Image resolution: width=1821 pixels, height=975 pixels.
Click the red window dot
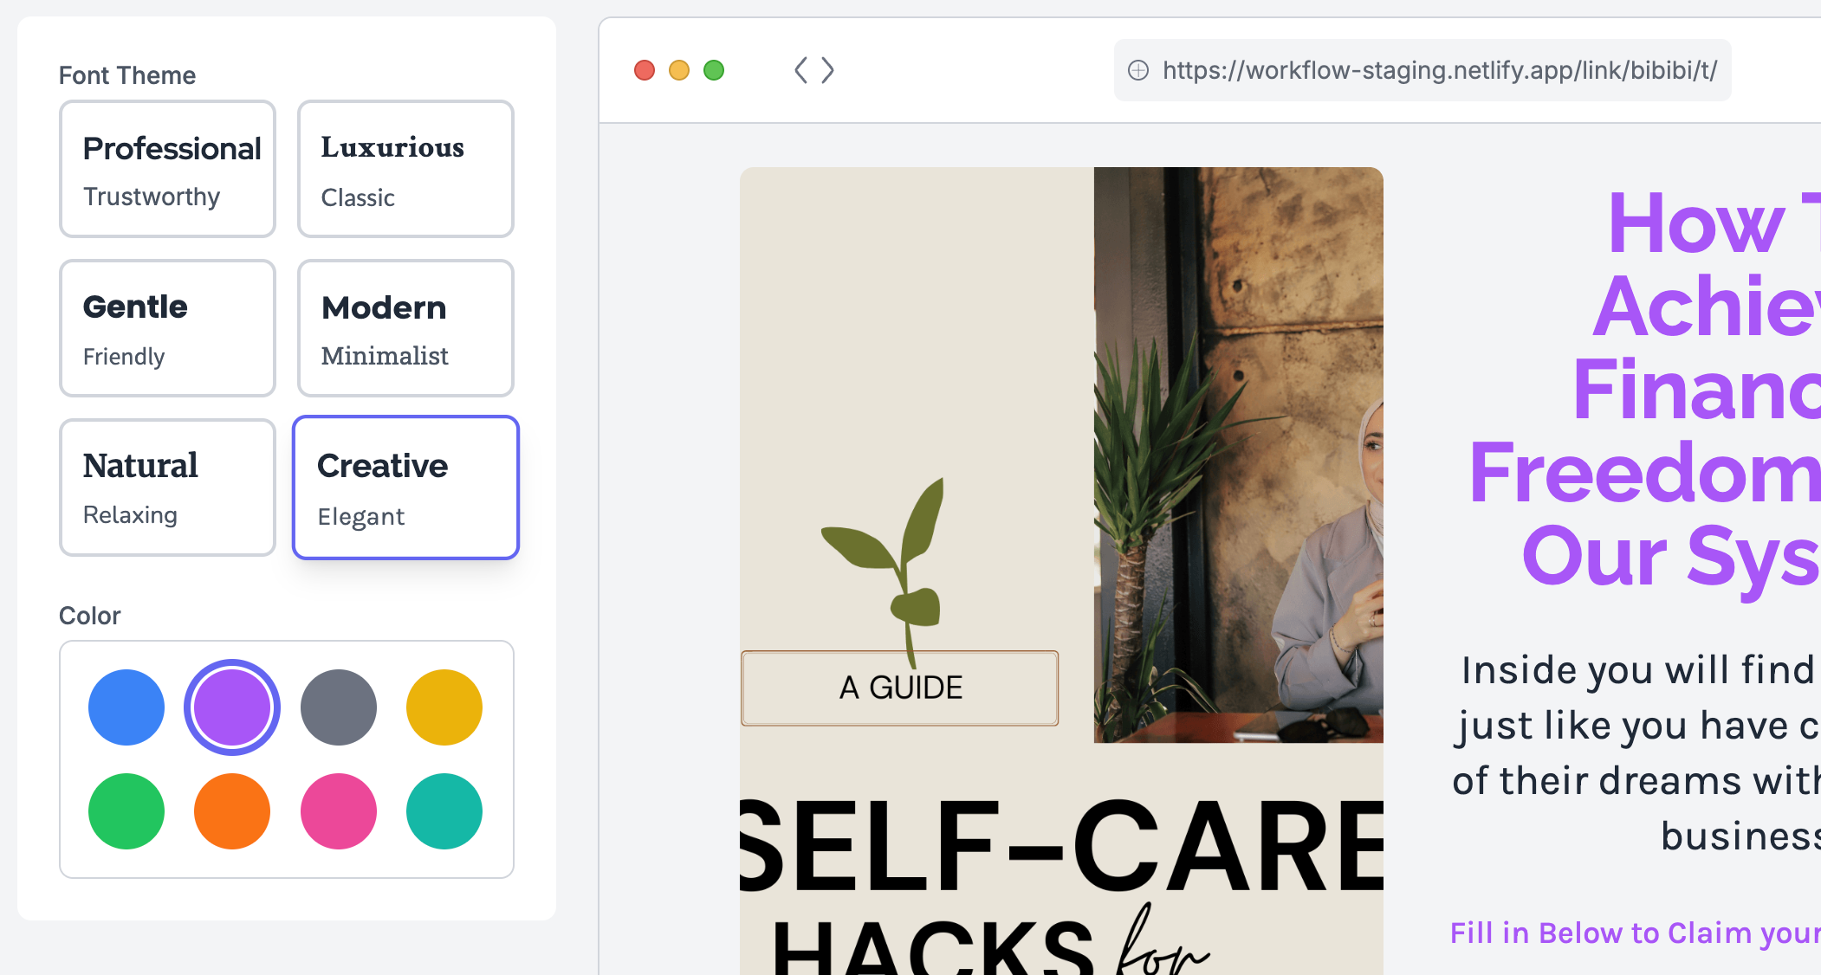[645, 70]
